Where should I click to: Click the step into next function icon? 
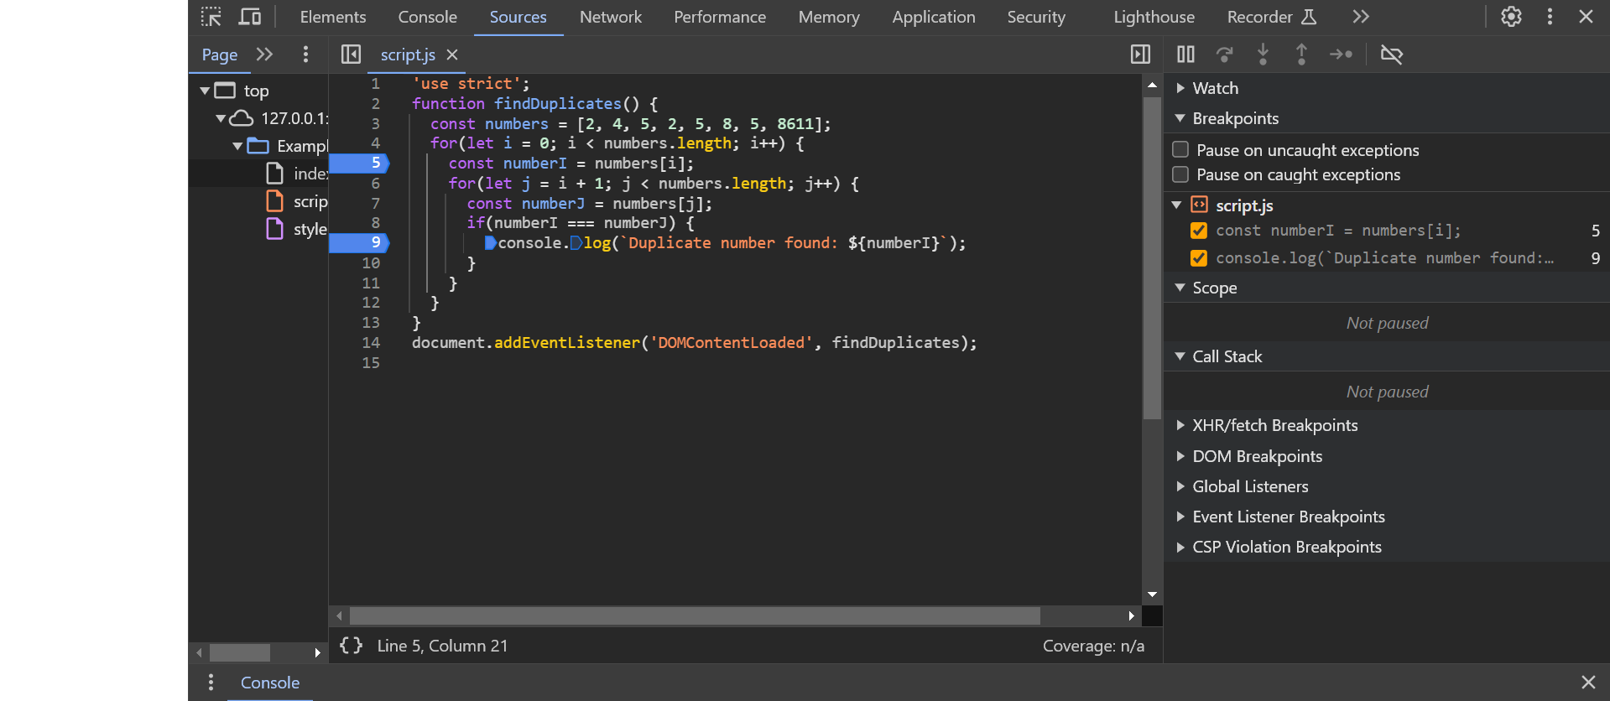pyautogui.click(x=1263, y=55)
